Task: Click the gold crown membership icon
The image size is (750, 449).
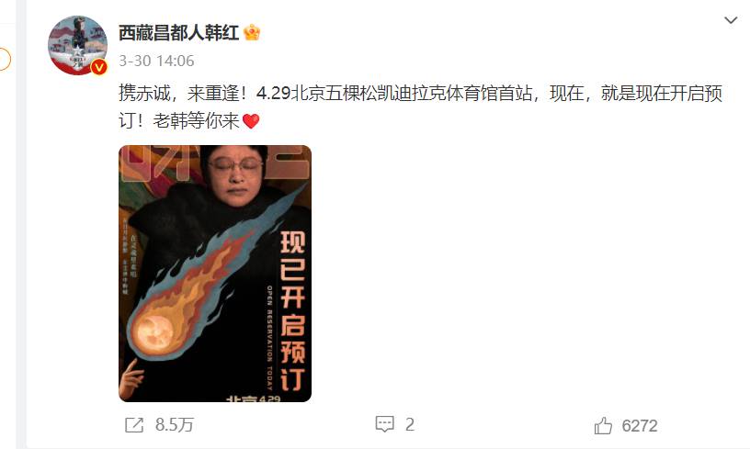Action: click(x=252, y=33)
